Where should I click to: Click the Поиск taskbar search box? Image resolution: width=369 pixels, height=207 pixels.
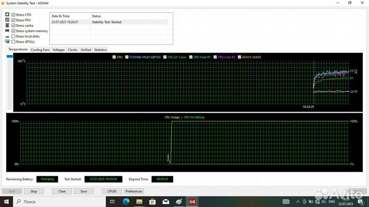(x=59, y=201)
